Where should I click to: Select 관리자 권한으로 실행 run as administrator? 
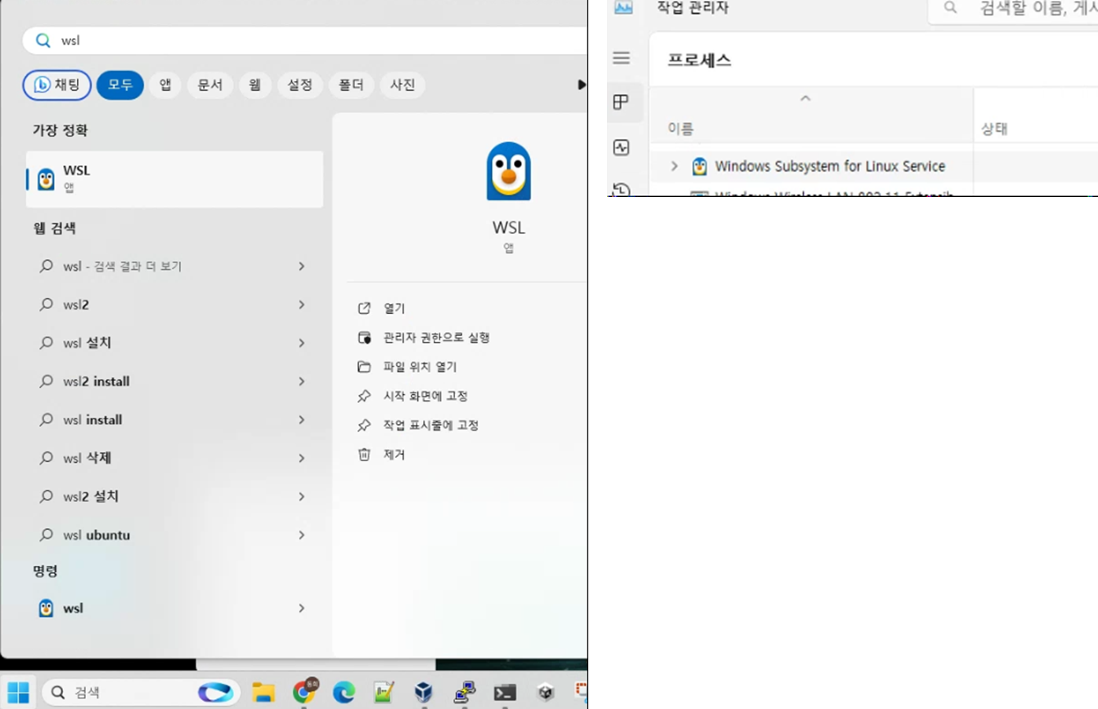pyautogui.click(x=436, y=338)
